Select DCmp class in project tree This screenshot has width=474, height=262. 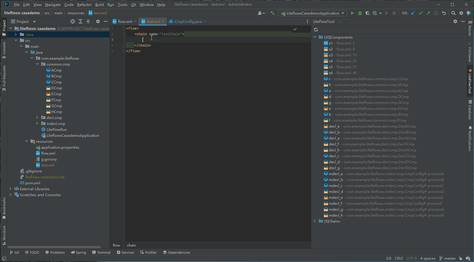click(56, 88)
